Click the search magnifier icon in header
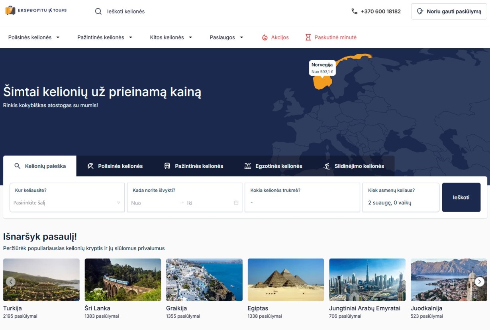 coord(98,12)
